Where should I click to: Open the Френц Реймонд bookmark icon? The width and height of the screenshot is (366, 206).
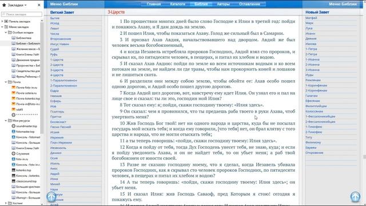coord(14,76)
